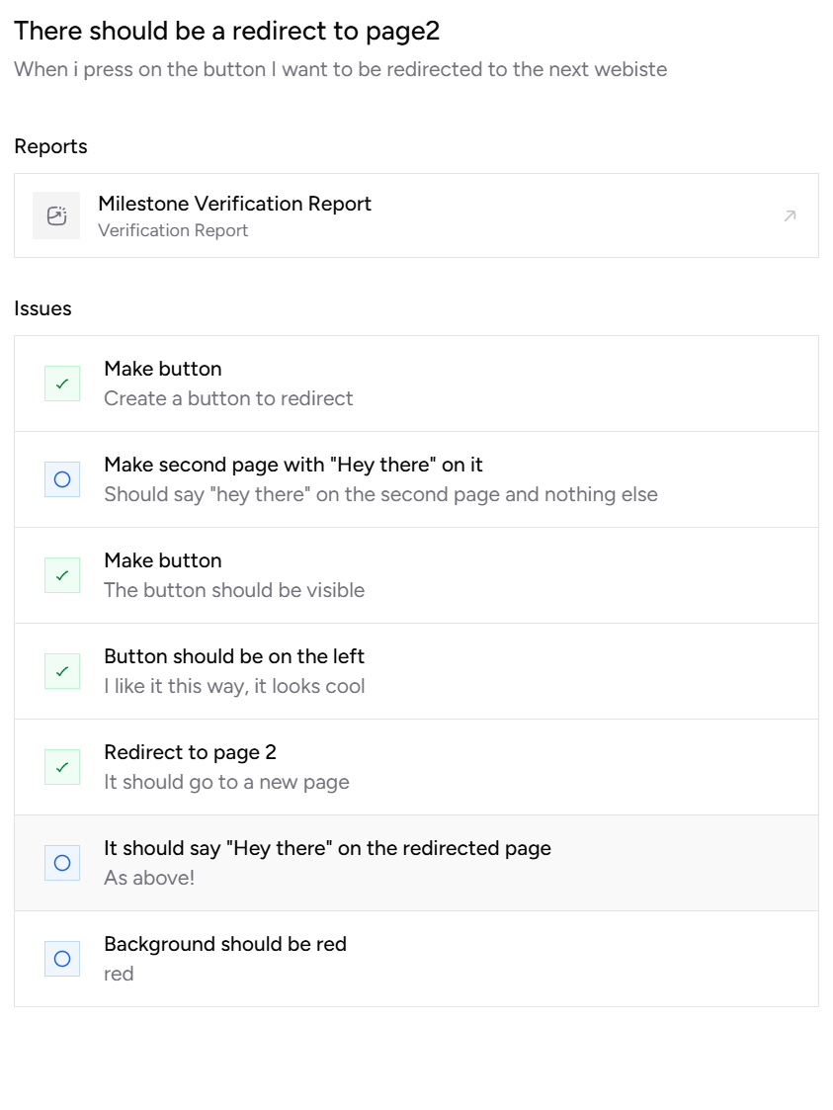Select the "Button should be on the left" issue title
This screenshot has height=1110, width=833.
click(x=234, y=656)
